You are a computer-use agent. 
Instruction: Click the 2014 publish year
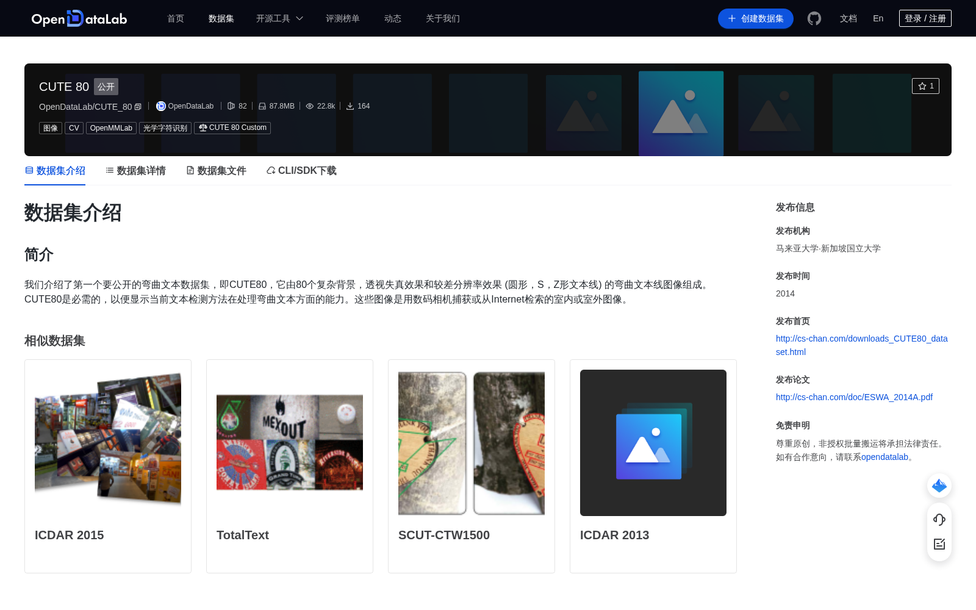[x=785, y=293]
